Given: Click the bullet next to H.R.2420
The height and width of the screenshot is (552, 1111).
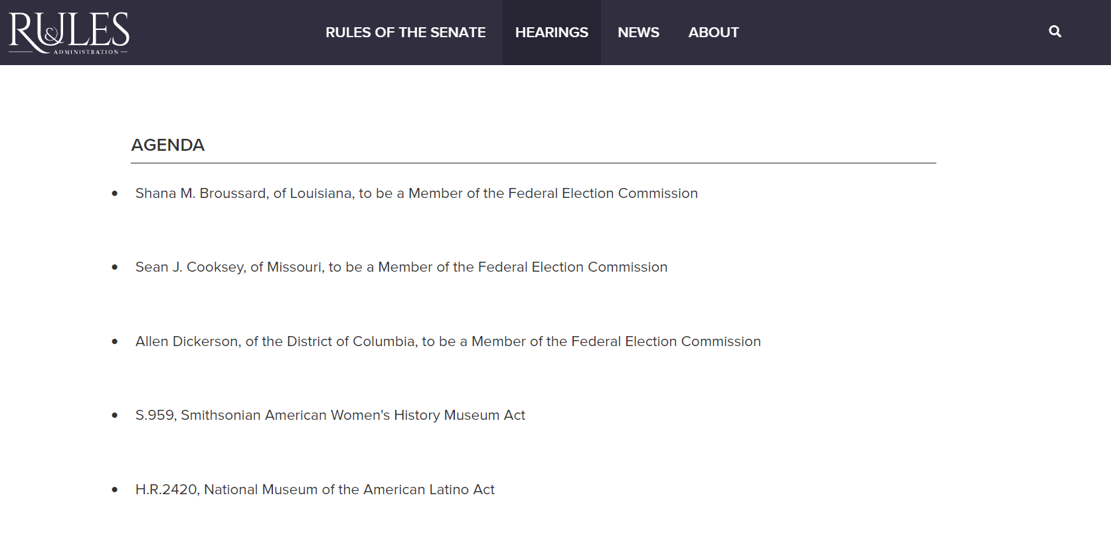Looking at the screenshot, I should pyautogui.click(x=115, y=490).
